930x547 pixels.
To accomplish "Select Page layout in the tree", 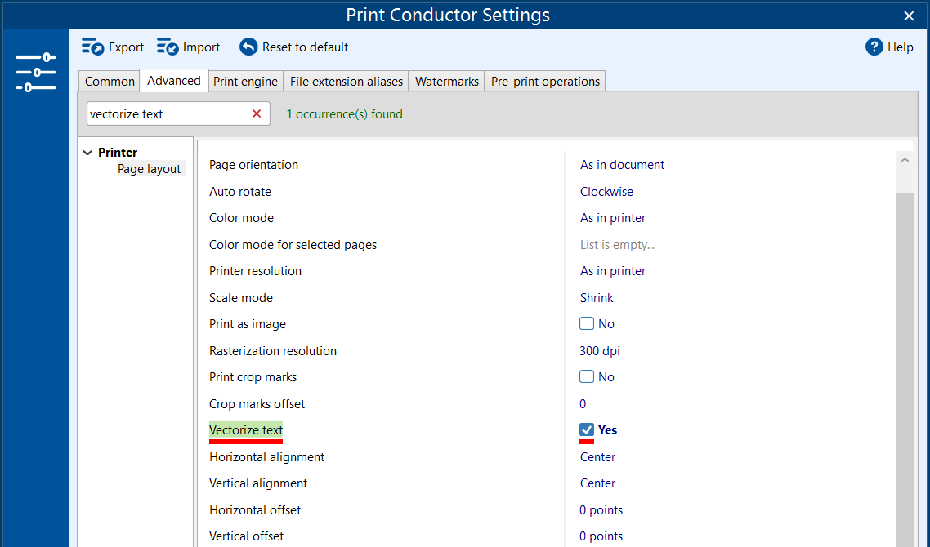I will (x=149, y=169).
